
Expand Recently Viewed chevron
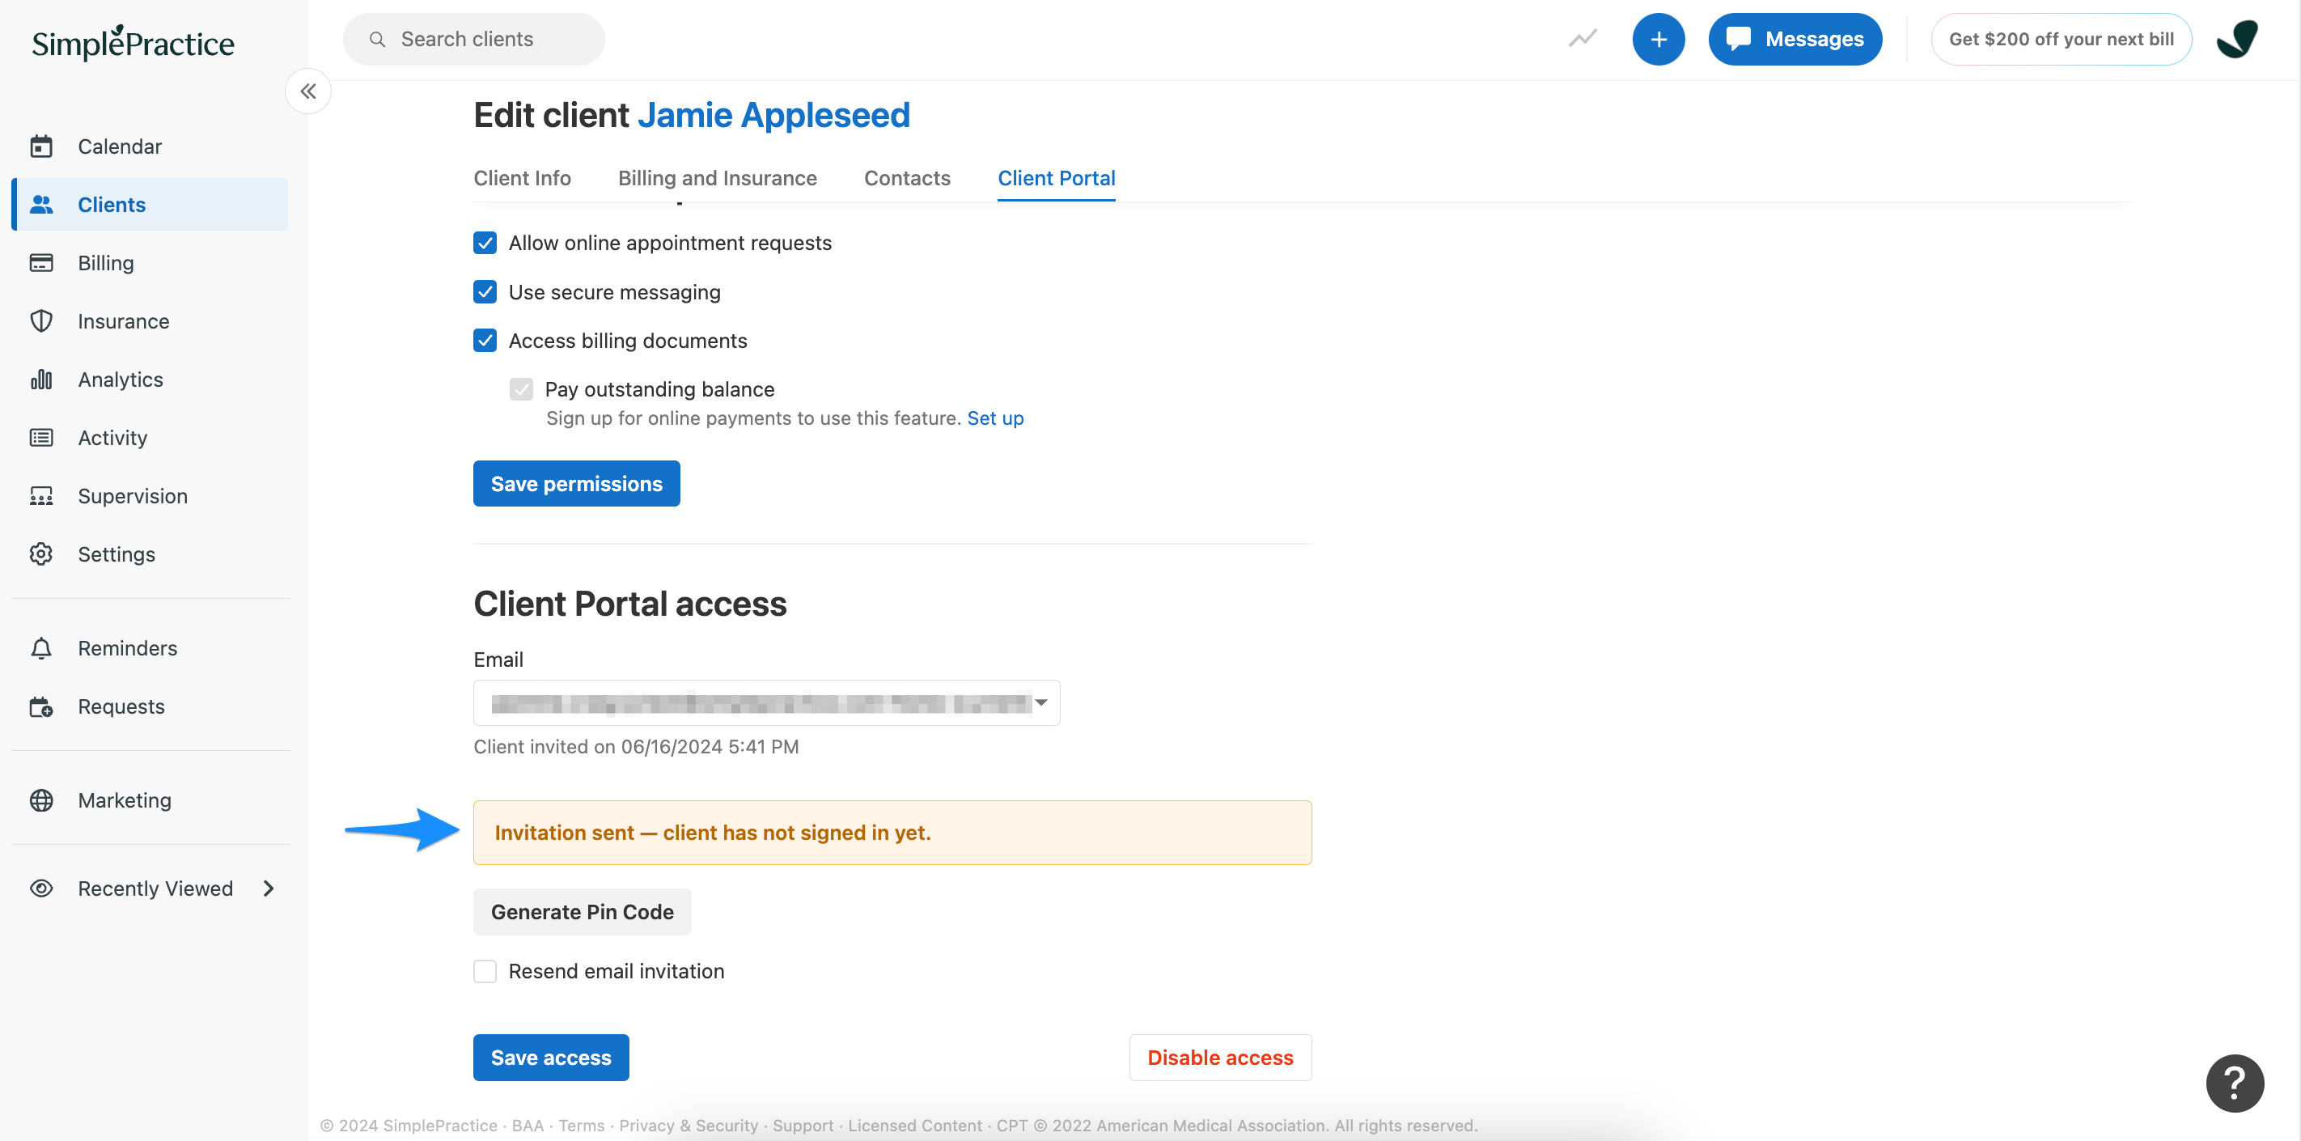click(268, 887)
